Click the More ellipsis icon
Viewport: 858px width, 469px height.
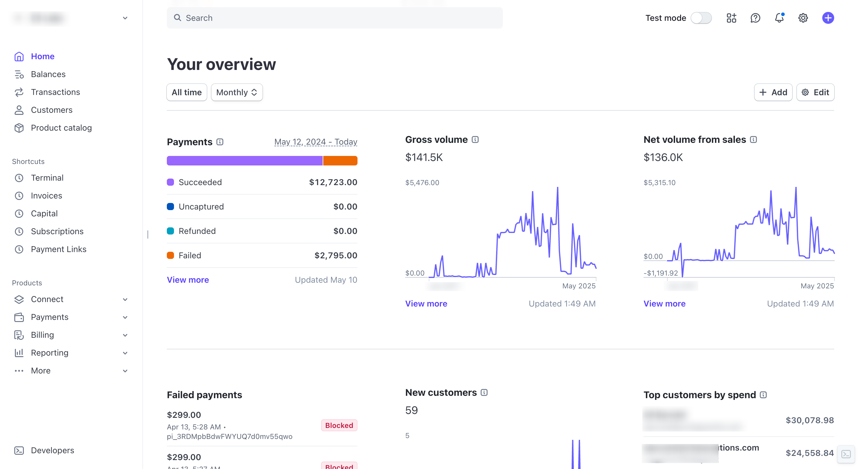pos(19,371)
